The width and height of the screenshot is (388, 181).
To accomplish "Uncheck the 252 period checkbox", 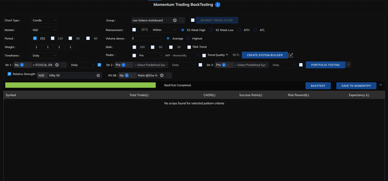I will tap(35, 38).
